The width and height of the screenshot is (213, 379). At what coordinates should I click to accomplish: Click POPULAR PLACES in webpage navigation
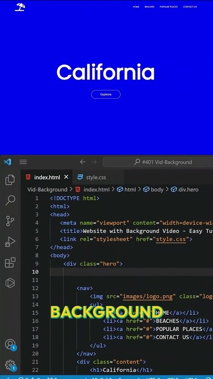coord(169,7)
